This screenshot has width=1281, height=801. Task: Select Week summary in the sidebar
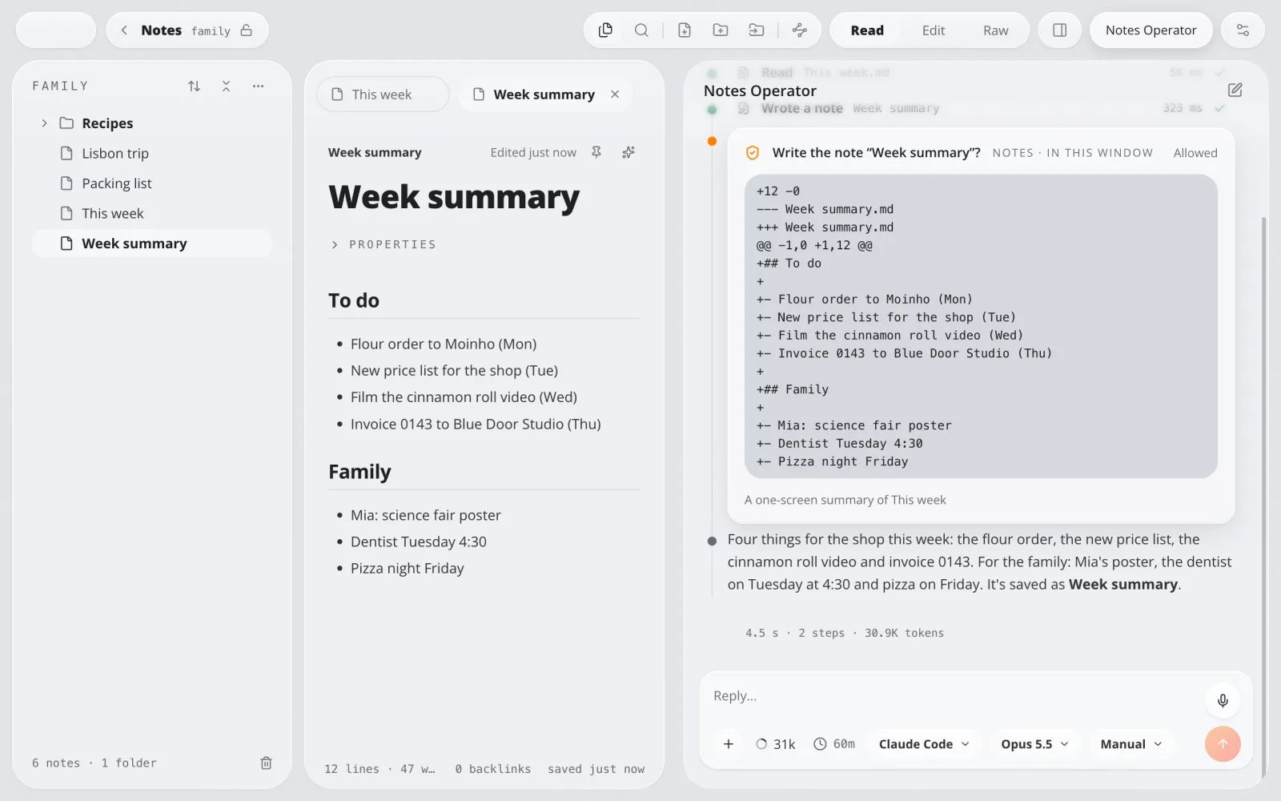point(152,244)
